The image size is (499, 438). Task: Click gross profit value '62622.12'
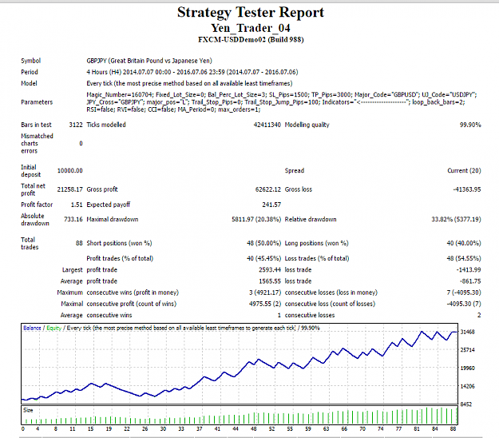(268, 189)
